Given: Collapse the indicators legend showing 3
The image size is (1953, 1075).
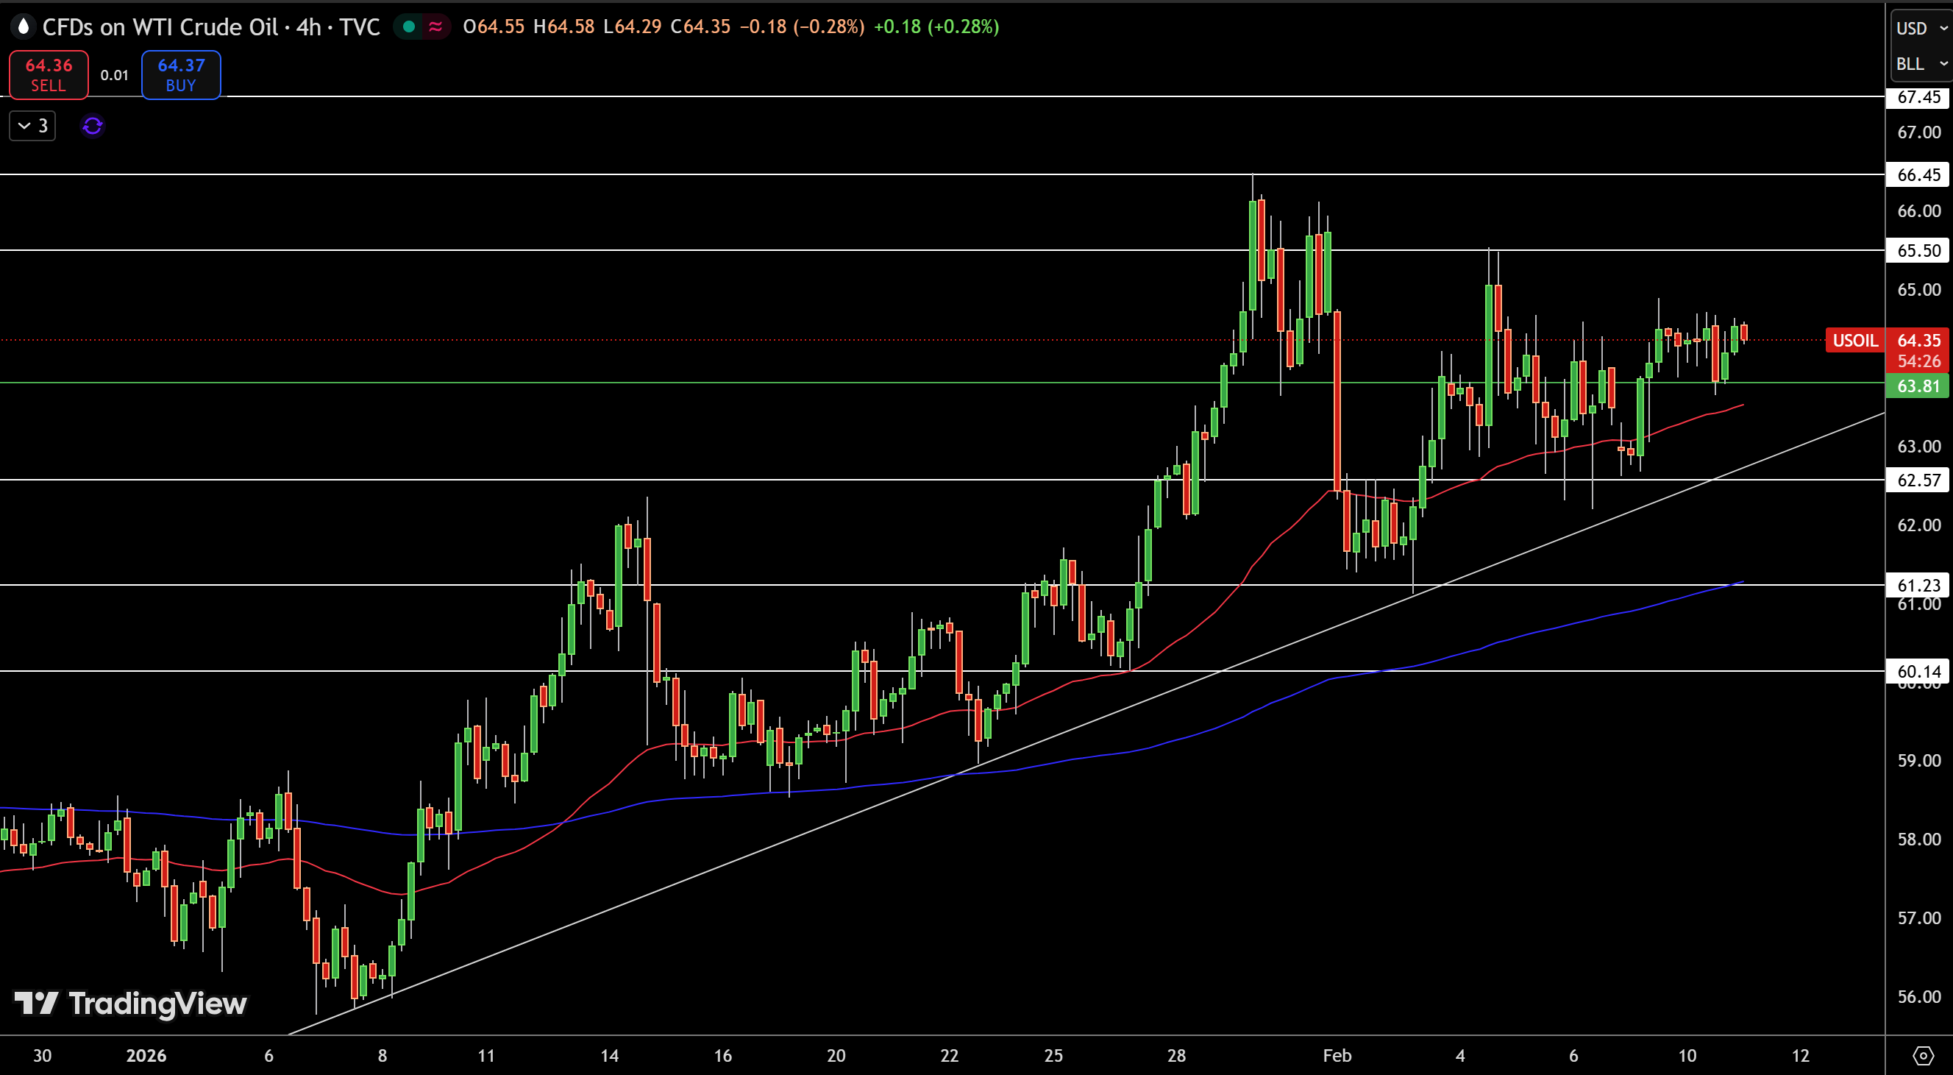Looking at the screenshot, I should pyautogui.click(x=32, y=126).
